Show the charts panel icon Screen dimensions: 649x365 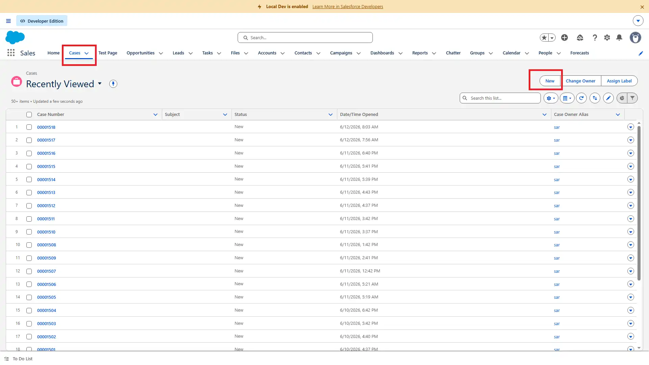(622, 98)
